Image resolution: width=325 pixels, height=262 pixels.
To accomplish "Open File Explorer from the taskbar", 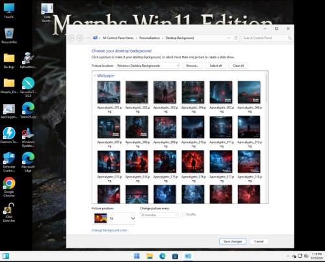I will (149, 256).
